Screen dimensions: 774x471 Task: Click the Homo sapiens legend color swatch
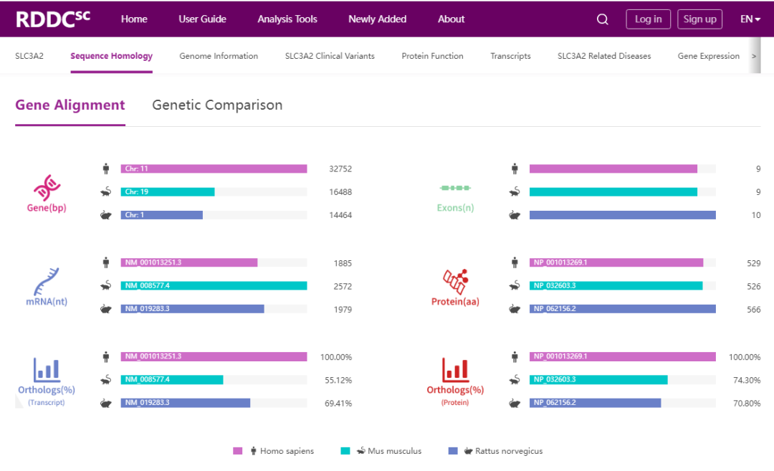pos(238,451)
